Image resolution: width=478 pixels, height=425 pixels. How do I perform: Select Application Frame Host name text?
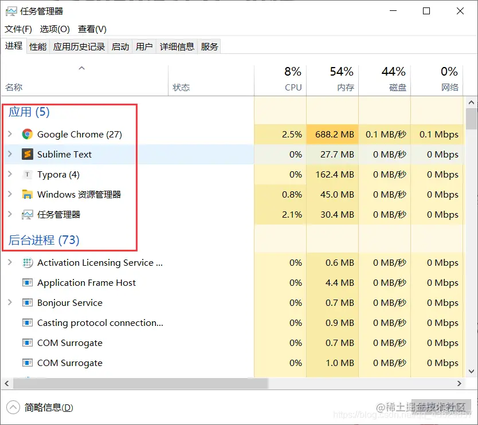[87, 283]
